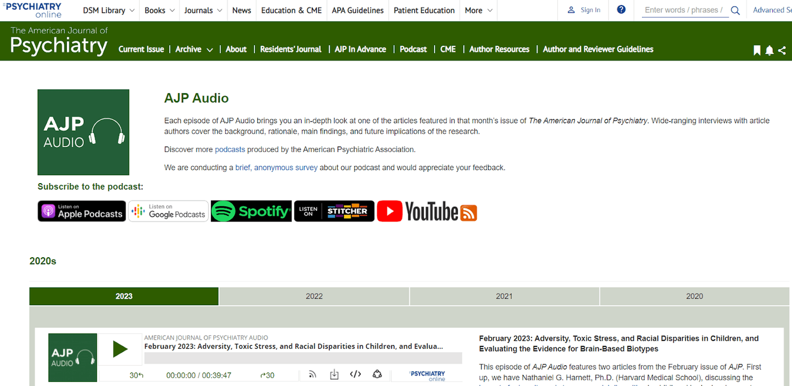Click the bookmark icon in green header

click(757, 50)
